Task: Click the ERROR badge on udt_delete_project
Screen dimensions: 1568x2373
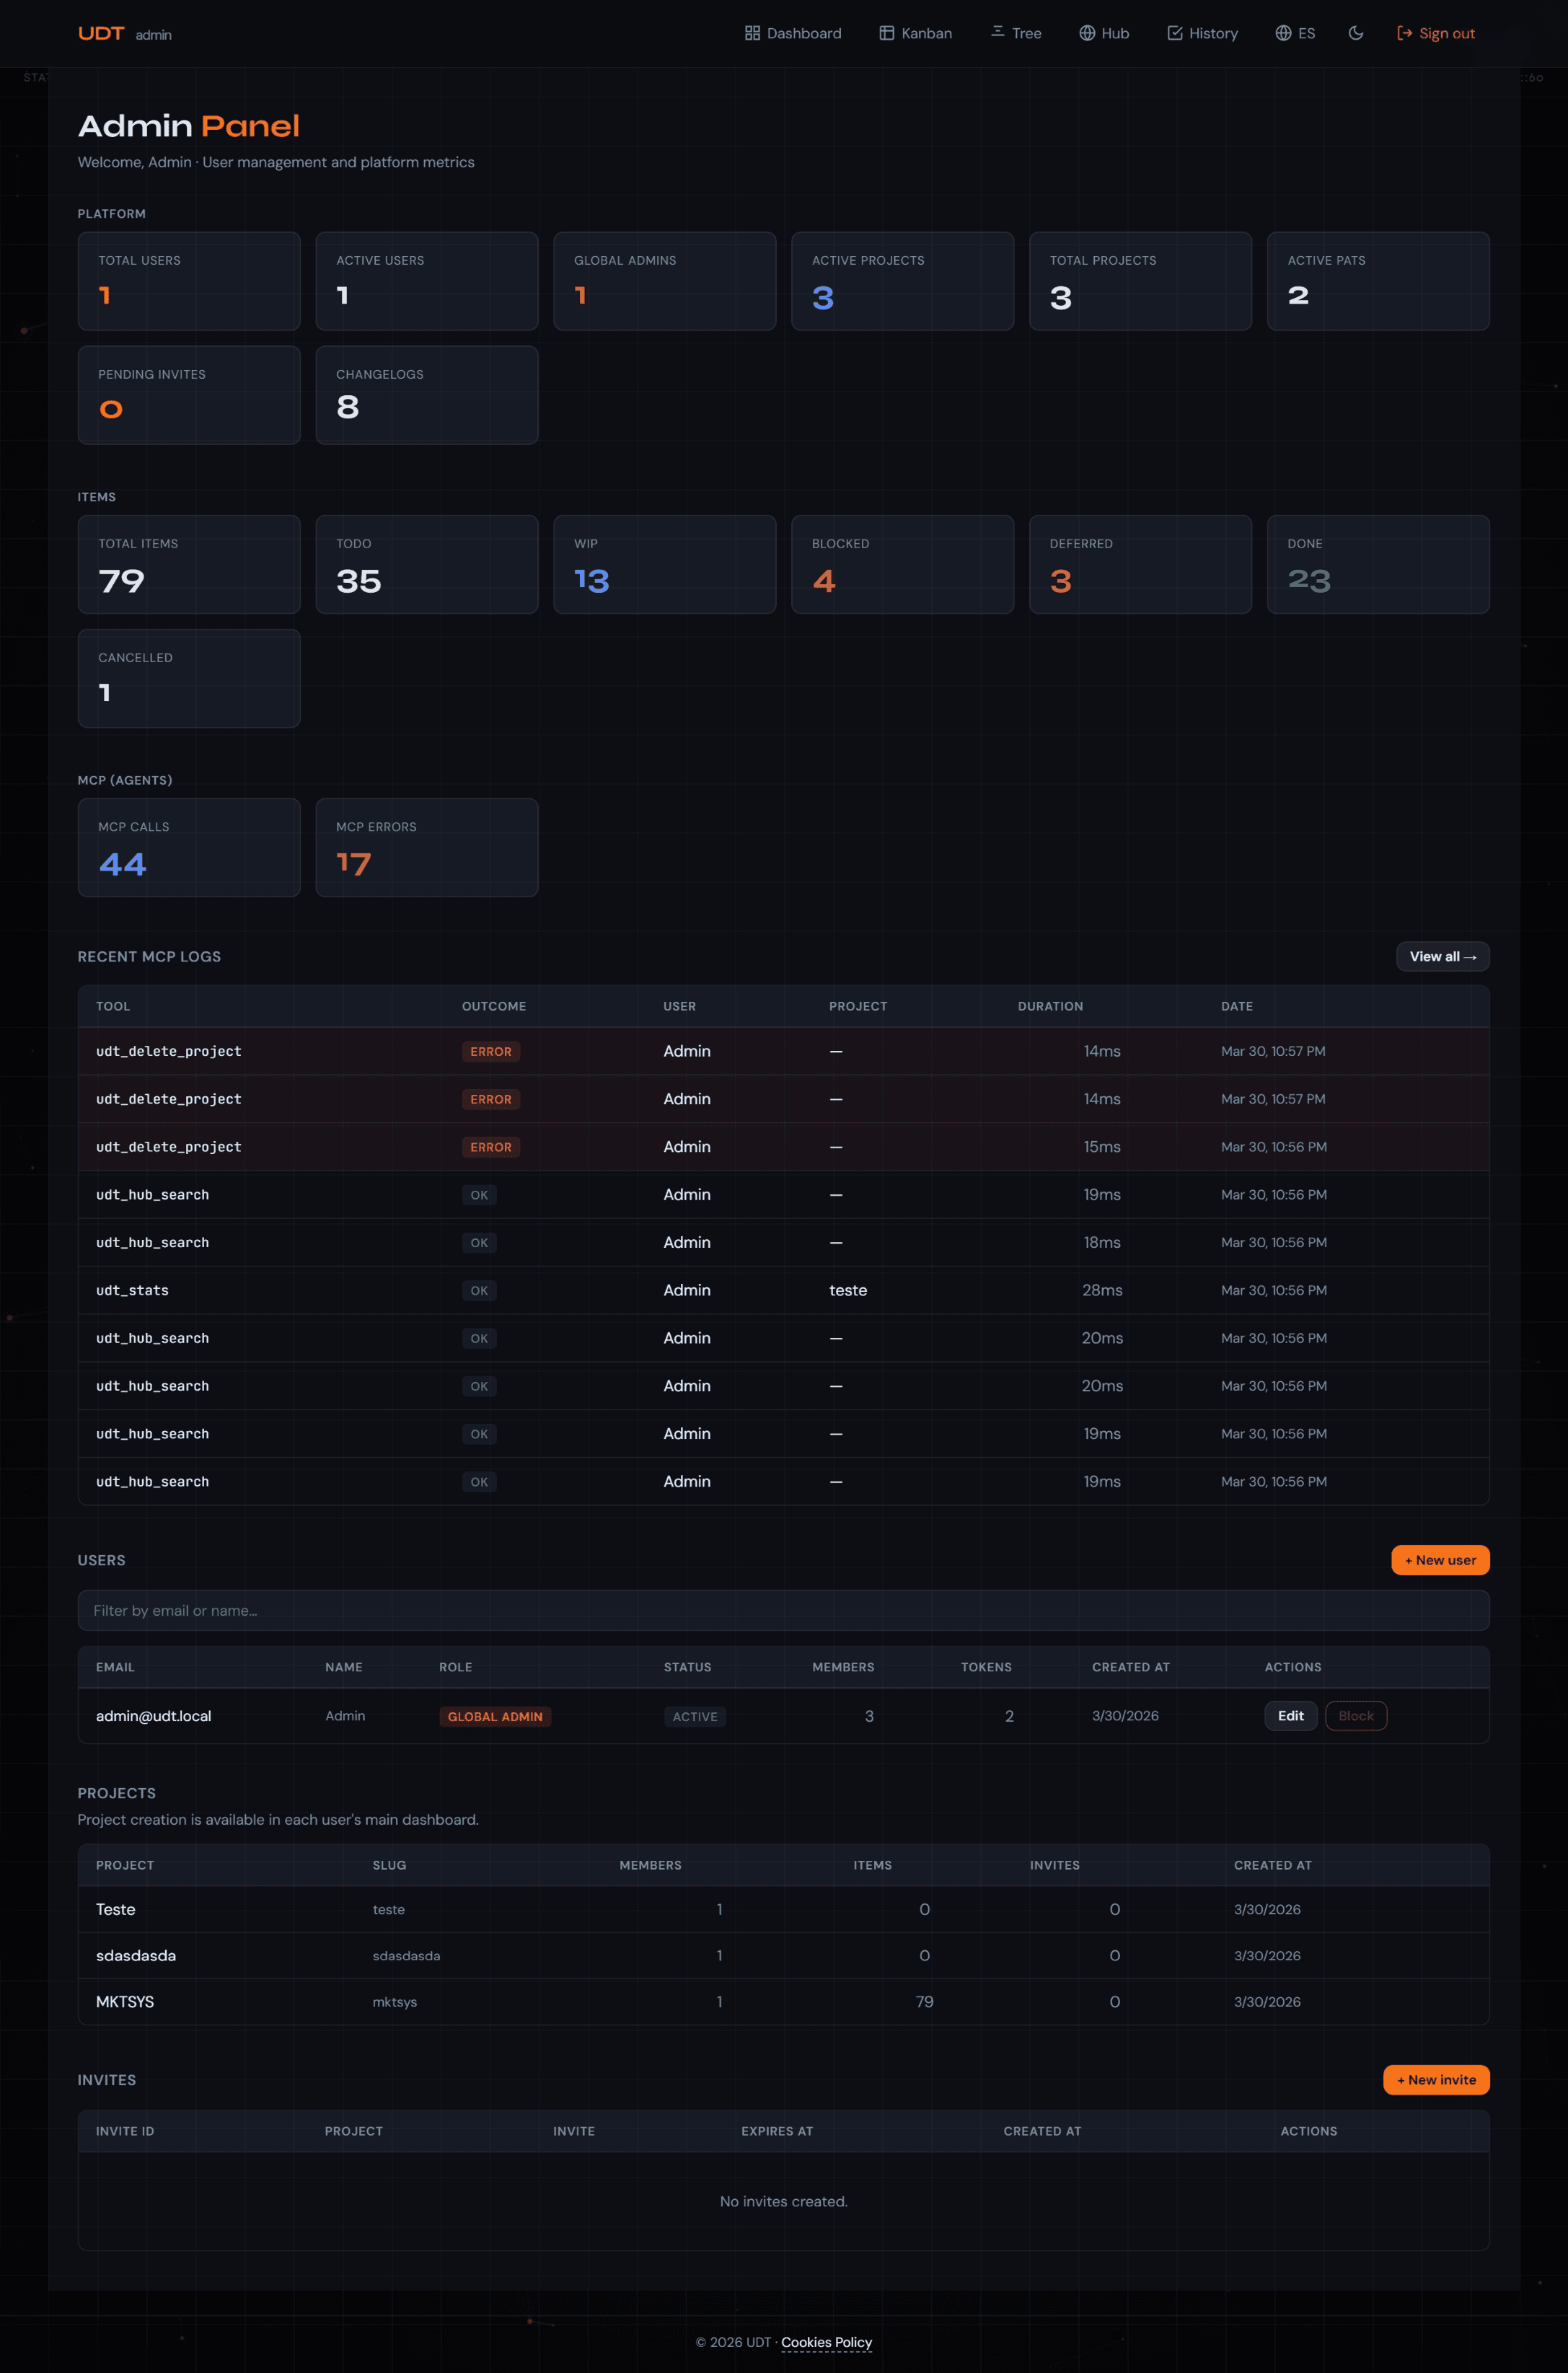Action: (x=490, y=1051)
